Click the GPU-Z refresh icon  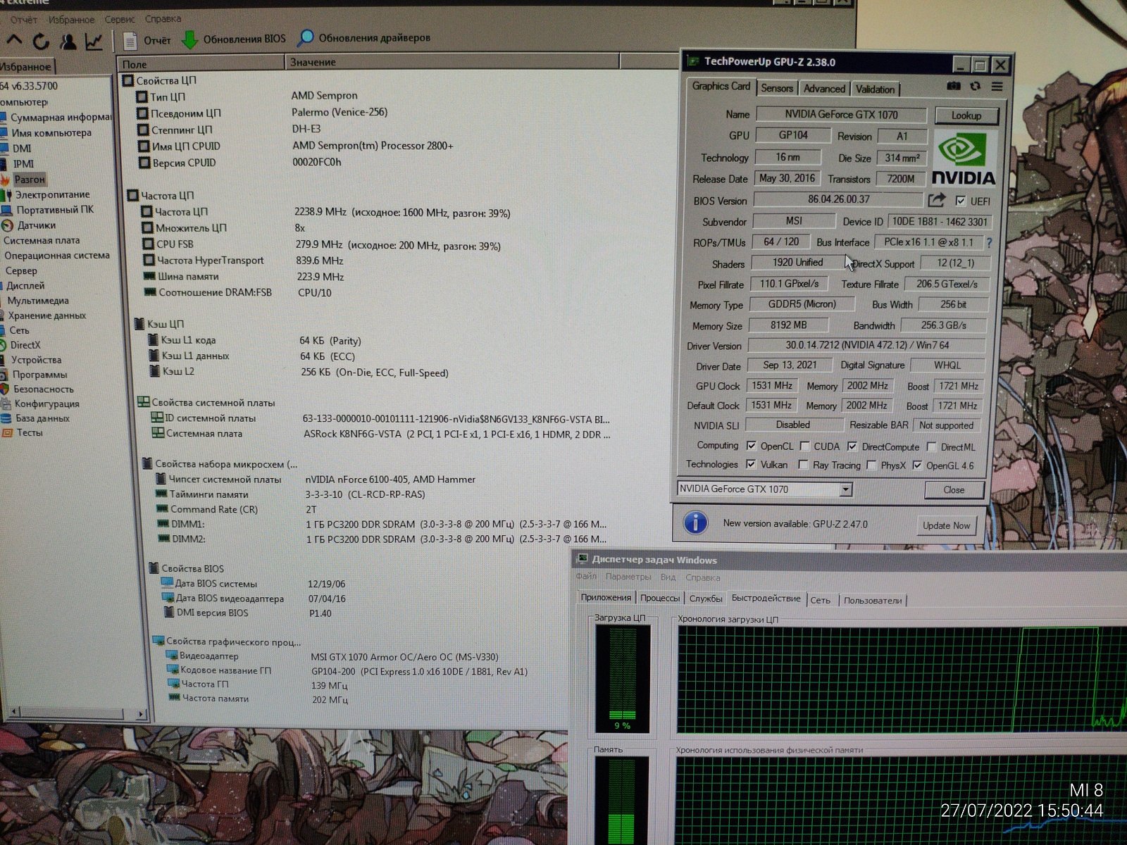(975, 86)
